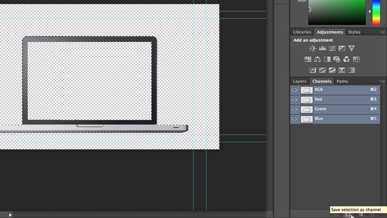
Task: Click the Red channel thumbnail
Action: point(307,99)
